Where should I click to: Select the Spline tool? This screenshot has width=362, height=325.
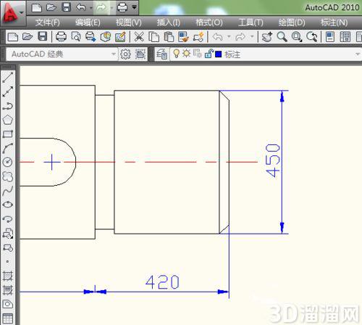[x=8, y=190]
